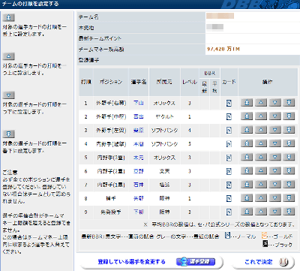300x271 pixels.
Task: Open the catcher's player name link
Action: coord(139,198)
